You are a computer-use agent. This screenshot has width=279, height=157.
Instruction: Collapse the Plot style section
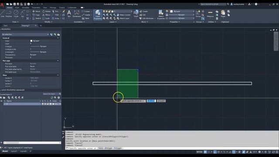coord(58,61)
